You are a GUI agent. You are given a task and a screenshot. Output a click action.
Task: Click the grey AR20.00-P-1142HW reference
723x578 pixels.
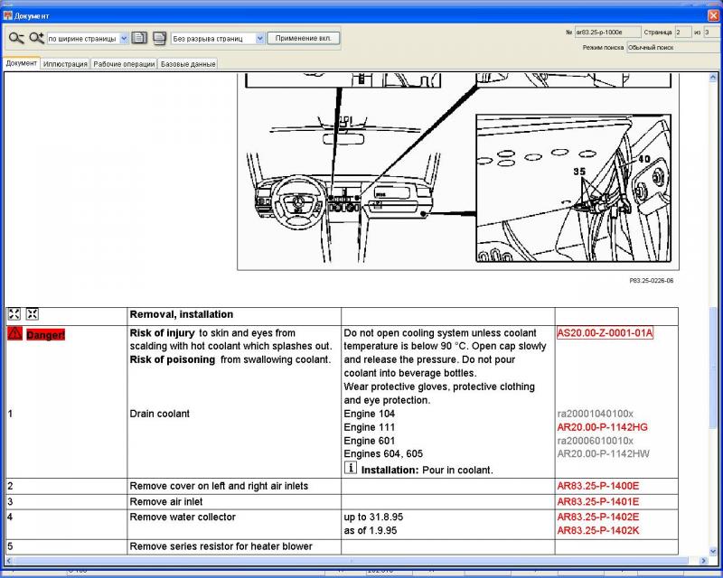[603, 453]
